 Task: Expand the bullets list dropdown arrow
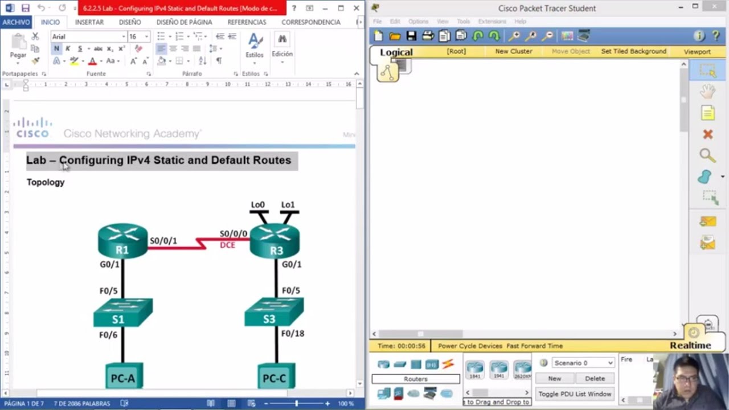169,36
